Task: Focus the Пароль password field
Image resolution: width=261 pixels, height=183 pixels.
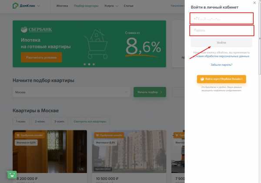Action: coord(221,30)
